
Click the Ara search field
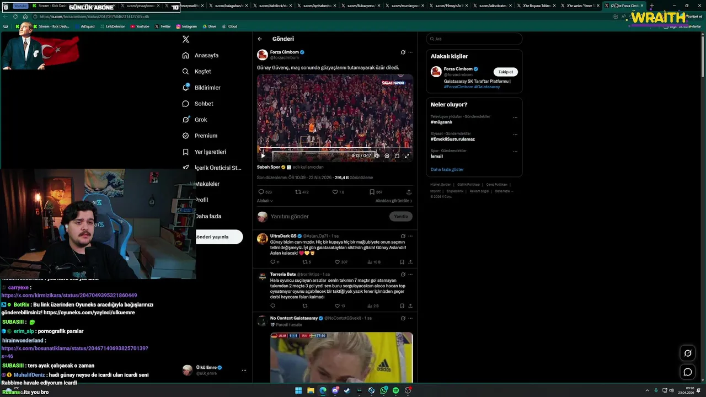point(474,39)
